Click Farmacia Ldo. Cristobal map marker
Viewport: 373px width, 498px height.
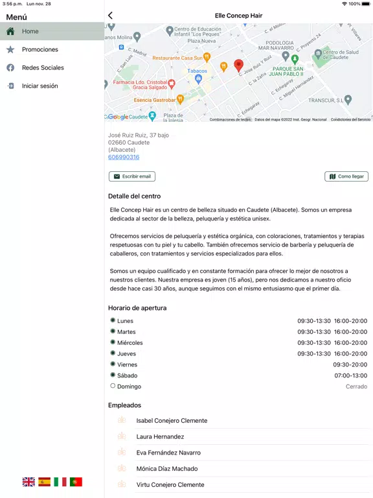click(x=172, y=84)
